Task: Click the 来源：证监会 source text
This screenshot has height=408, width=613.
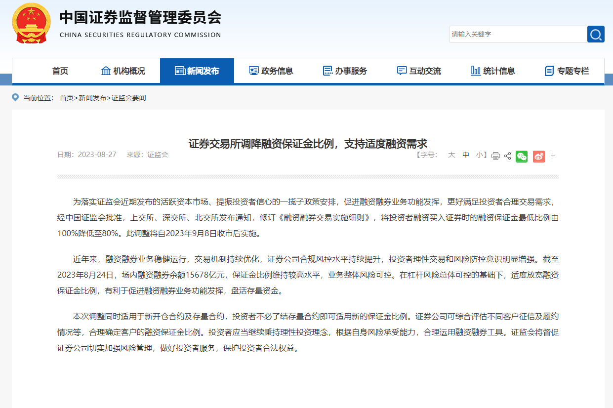Action: [148, 155]
